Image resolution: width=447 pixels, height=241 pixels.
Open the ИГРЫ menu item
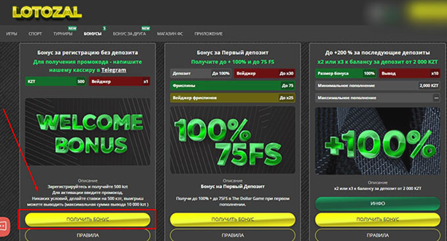click(12, 34)
